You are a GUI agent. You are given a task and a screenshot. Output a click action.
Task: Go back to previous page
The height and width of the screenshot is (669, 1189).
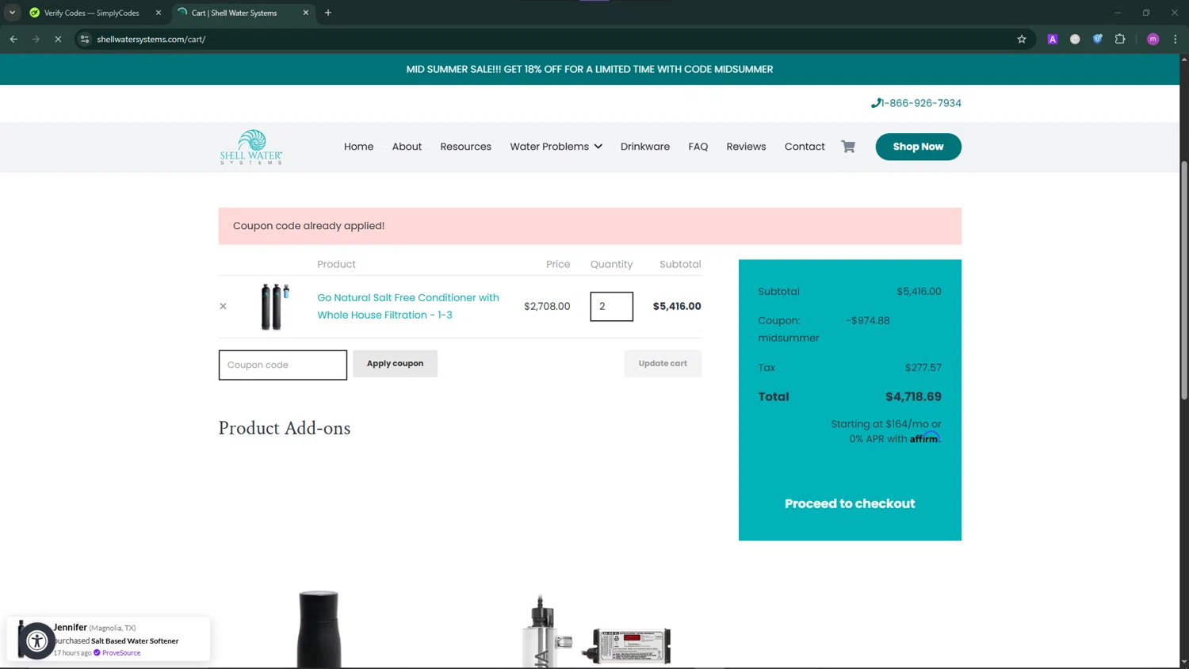click(x=13, y=39)
